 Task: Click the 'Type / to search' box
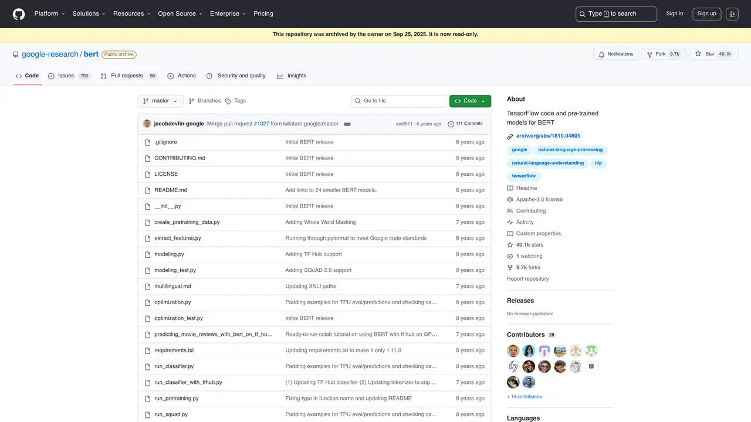616,14
